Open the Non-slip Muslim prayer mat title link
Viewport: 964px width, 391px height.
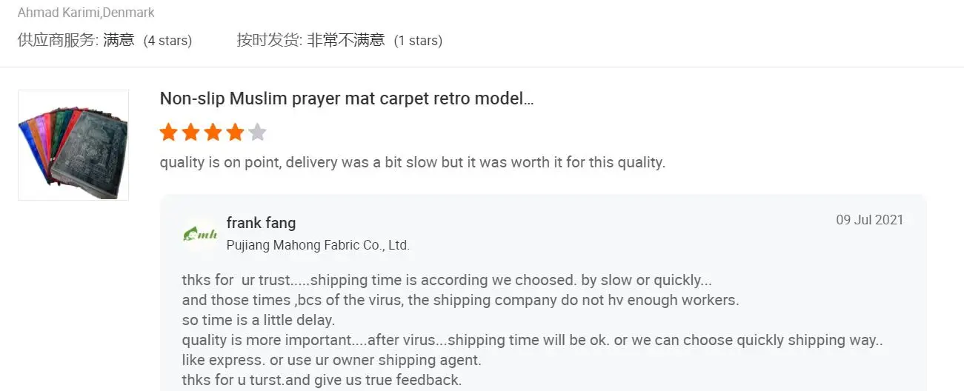pos(346,98)
